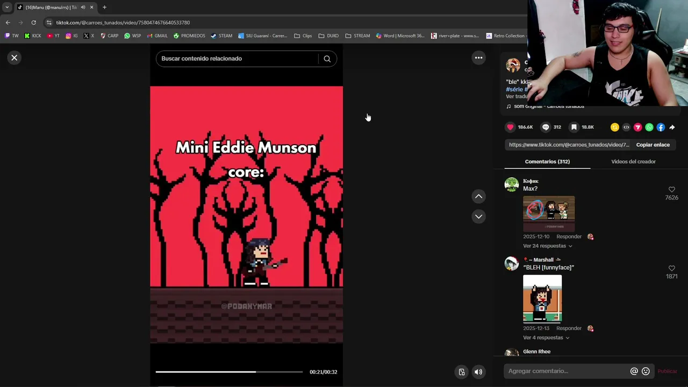Image resolution: width=688 pixels, height=387 pixels.
Task: Open the GMAIL bookmark
Action: tap(157, 36)
